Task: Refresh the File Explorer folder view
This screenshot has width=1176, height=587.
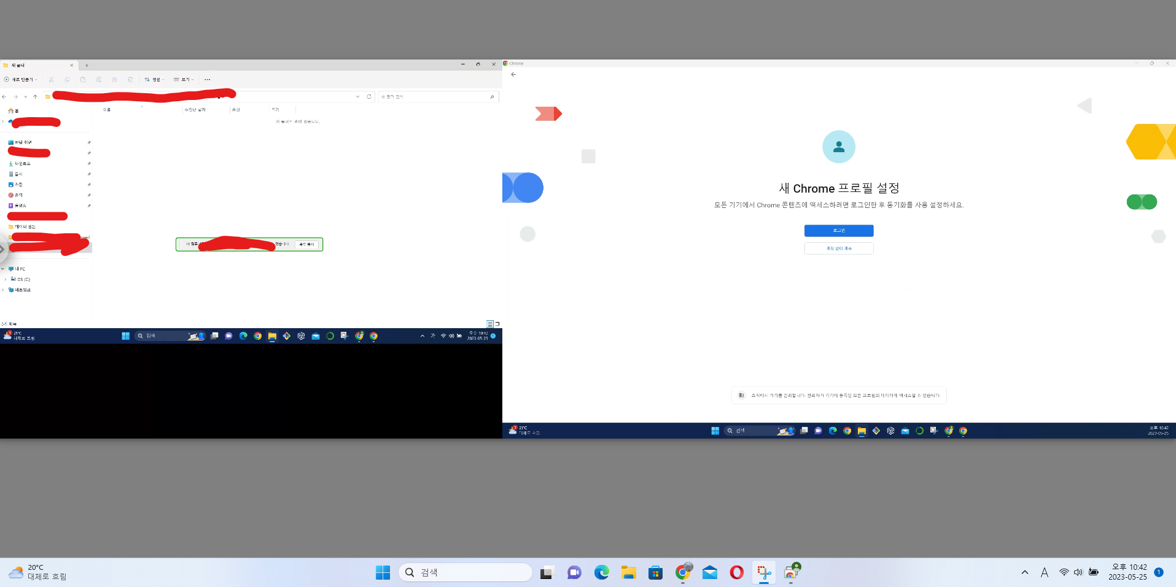Action: (x=369, y=96)
